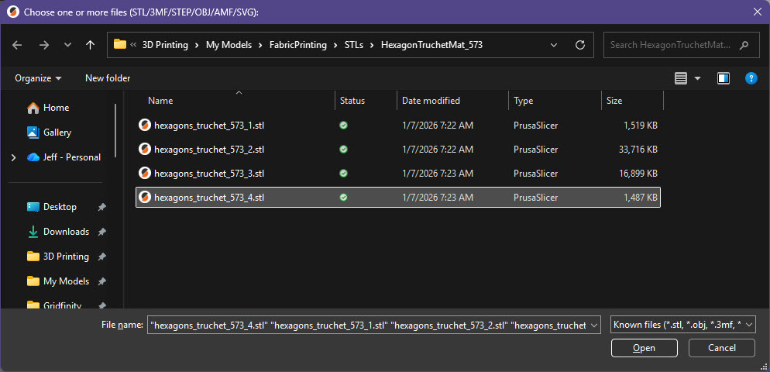Click the PrusaSlicer icon of hexagons_truchet_573_4.stl
Screen dimensions: 770x372
click(144, 197)
